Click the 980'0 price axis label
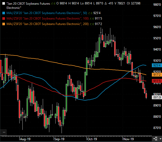 (x=157, y=5)
